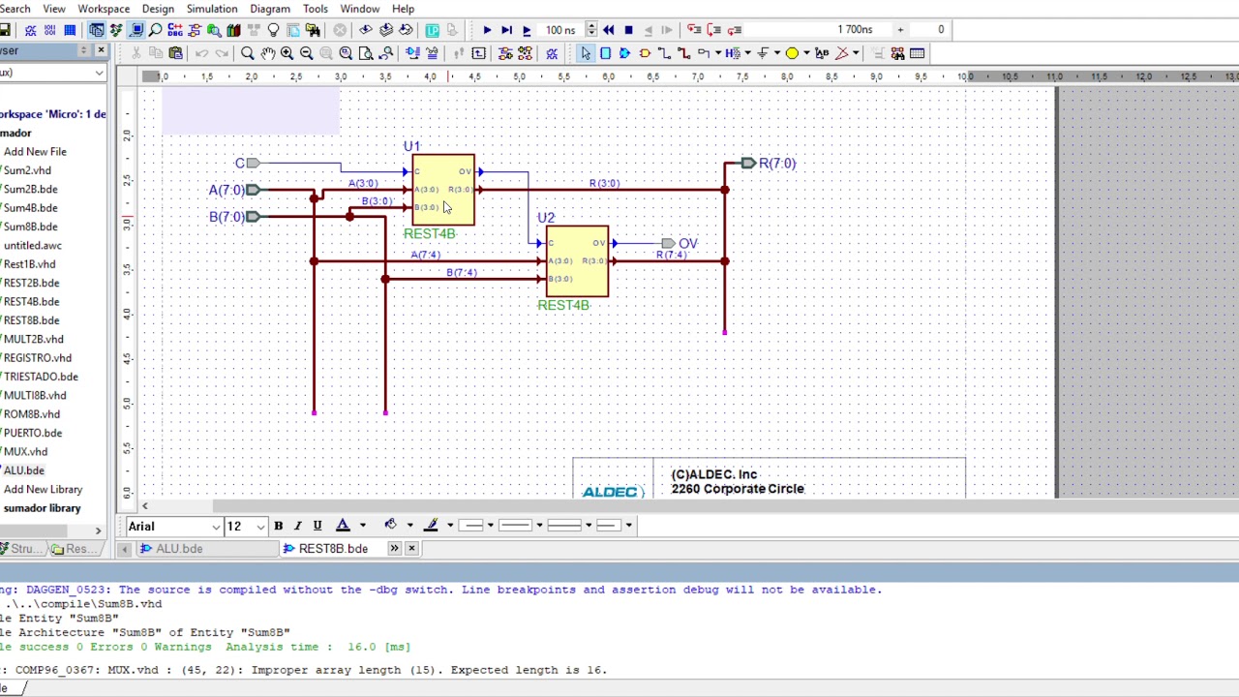Click the Restart simulation rewind icon
This screenshot has width=1239, height=697.
coord(608,30)
